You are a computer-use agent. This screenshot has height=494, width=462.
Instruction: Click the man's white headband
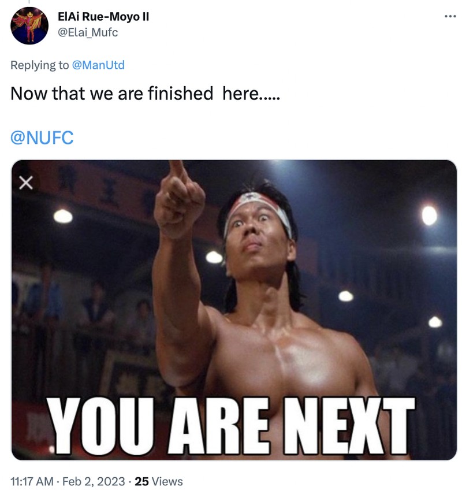[256, 208]
